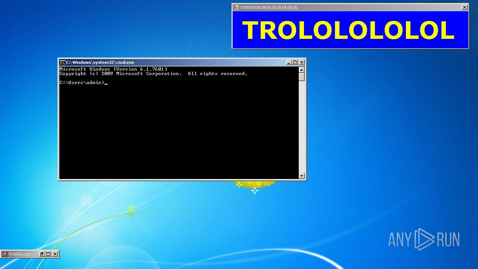Restore the minimized Trololo.zip window

tap(42, 254)
